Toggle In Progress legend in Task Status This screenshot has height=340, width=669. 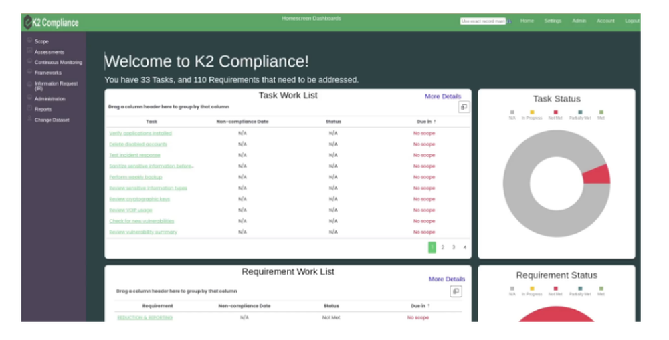coord(532,115)
